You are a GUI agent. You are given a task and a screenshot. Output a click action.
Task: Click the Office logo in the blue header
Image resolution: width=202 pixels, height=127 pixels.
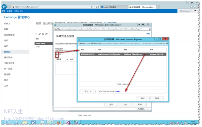pyautogui.click(x=4, y=11)
